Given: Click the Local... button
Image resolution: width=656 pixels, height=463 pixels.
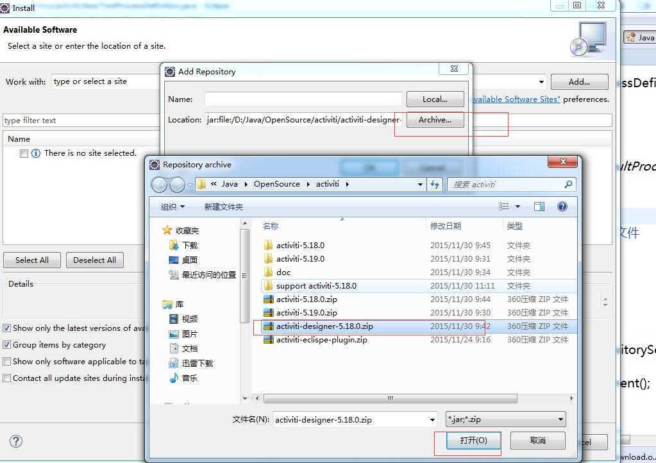Looking at the screenshot, I should (435, 99).
